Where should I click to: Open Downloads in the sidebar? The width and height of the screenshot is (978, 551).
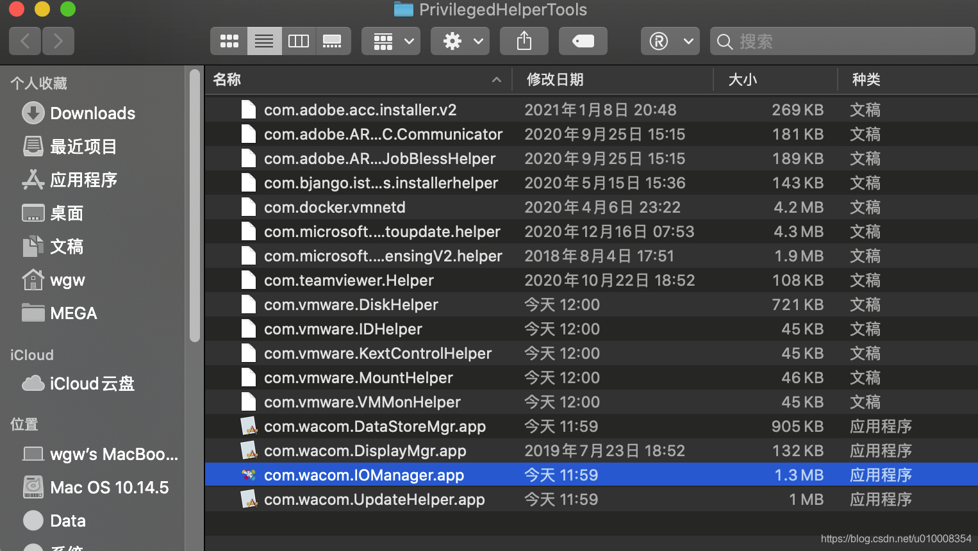point(93,113)
